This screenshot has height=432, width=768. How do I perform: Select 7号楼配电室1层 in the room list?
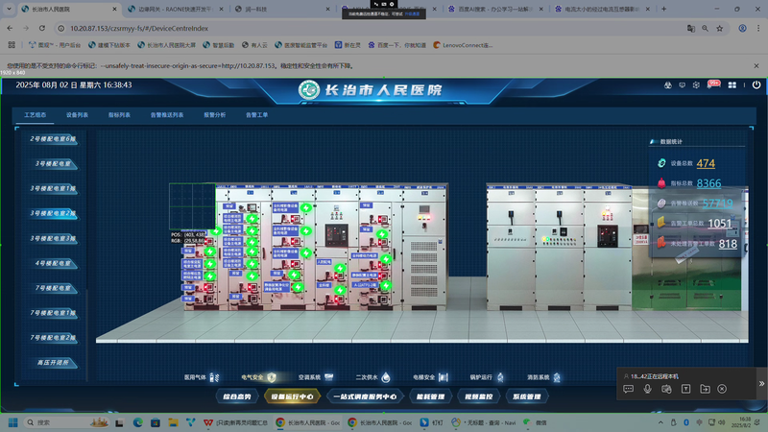coord(53,313)
